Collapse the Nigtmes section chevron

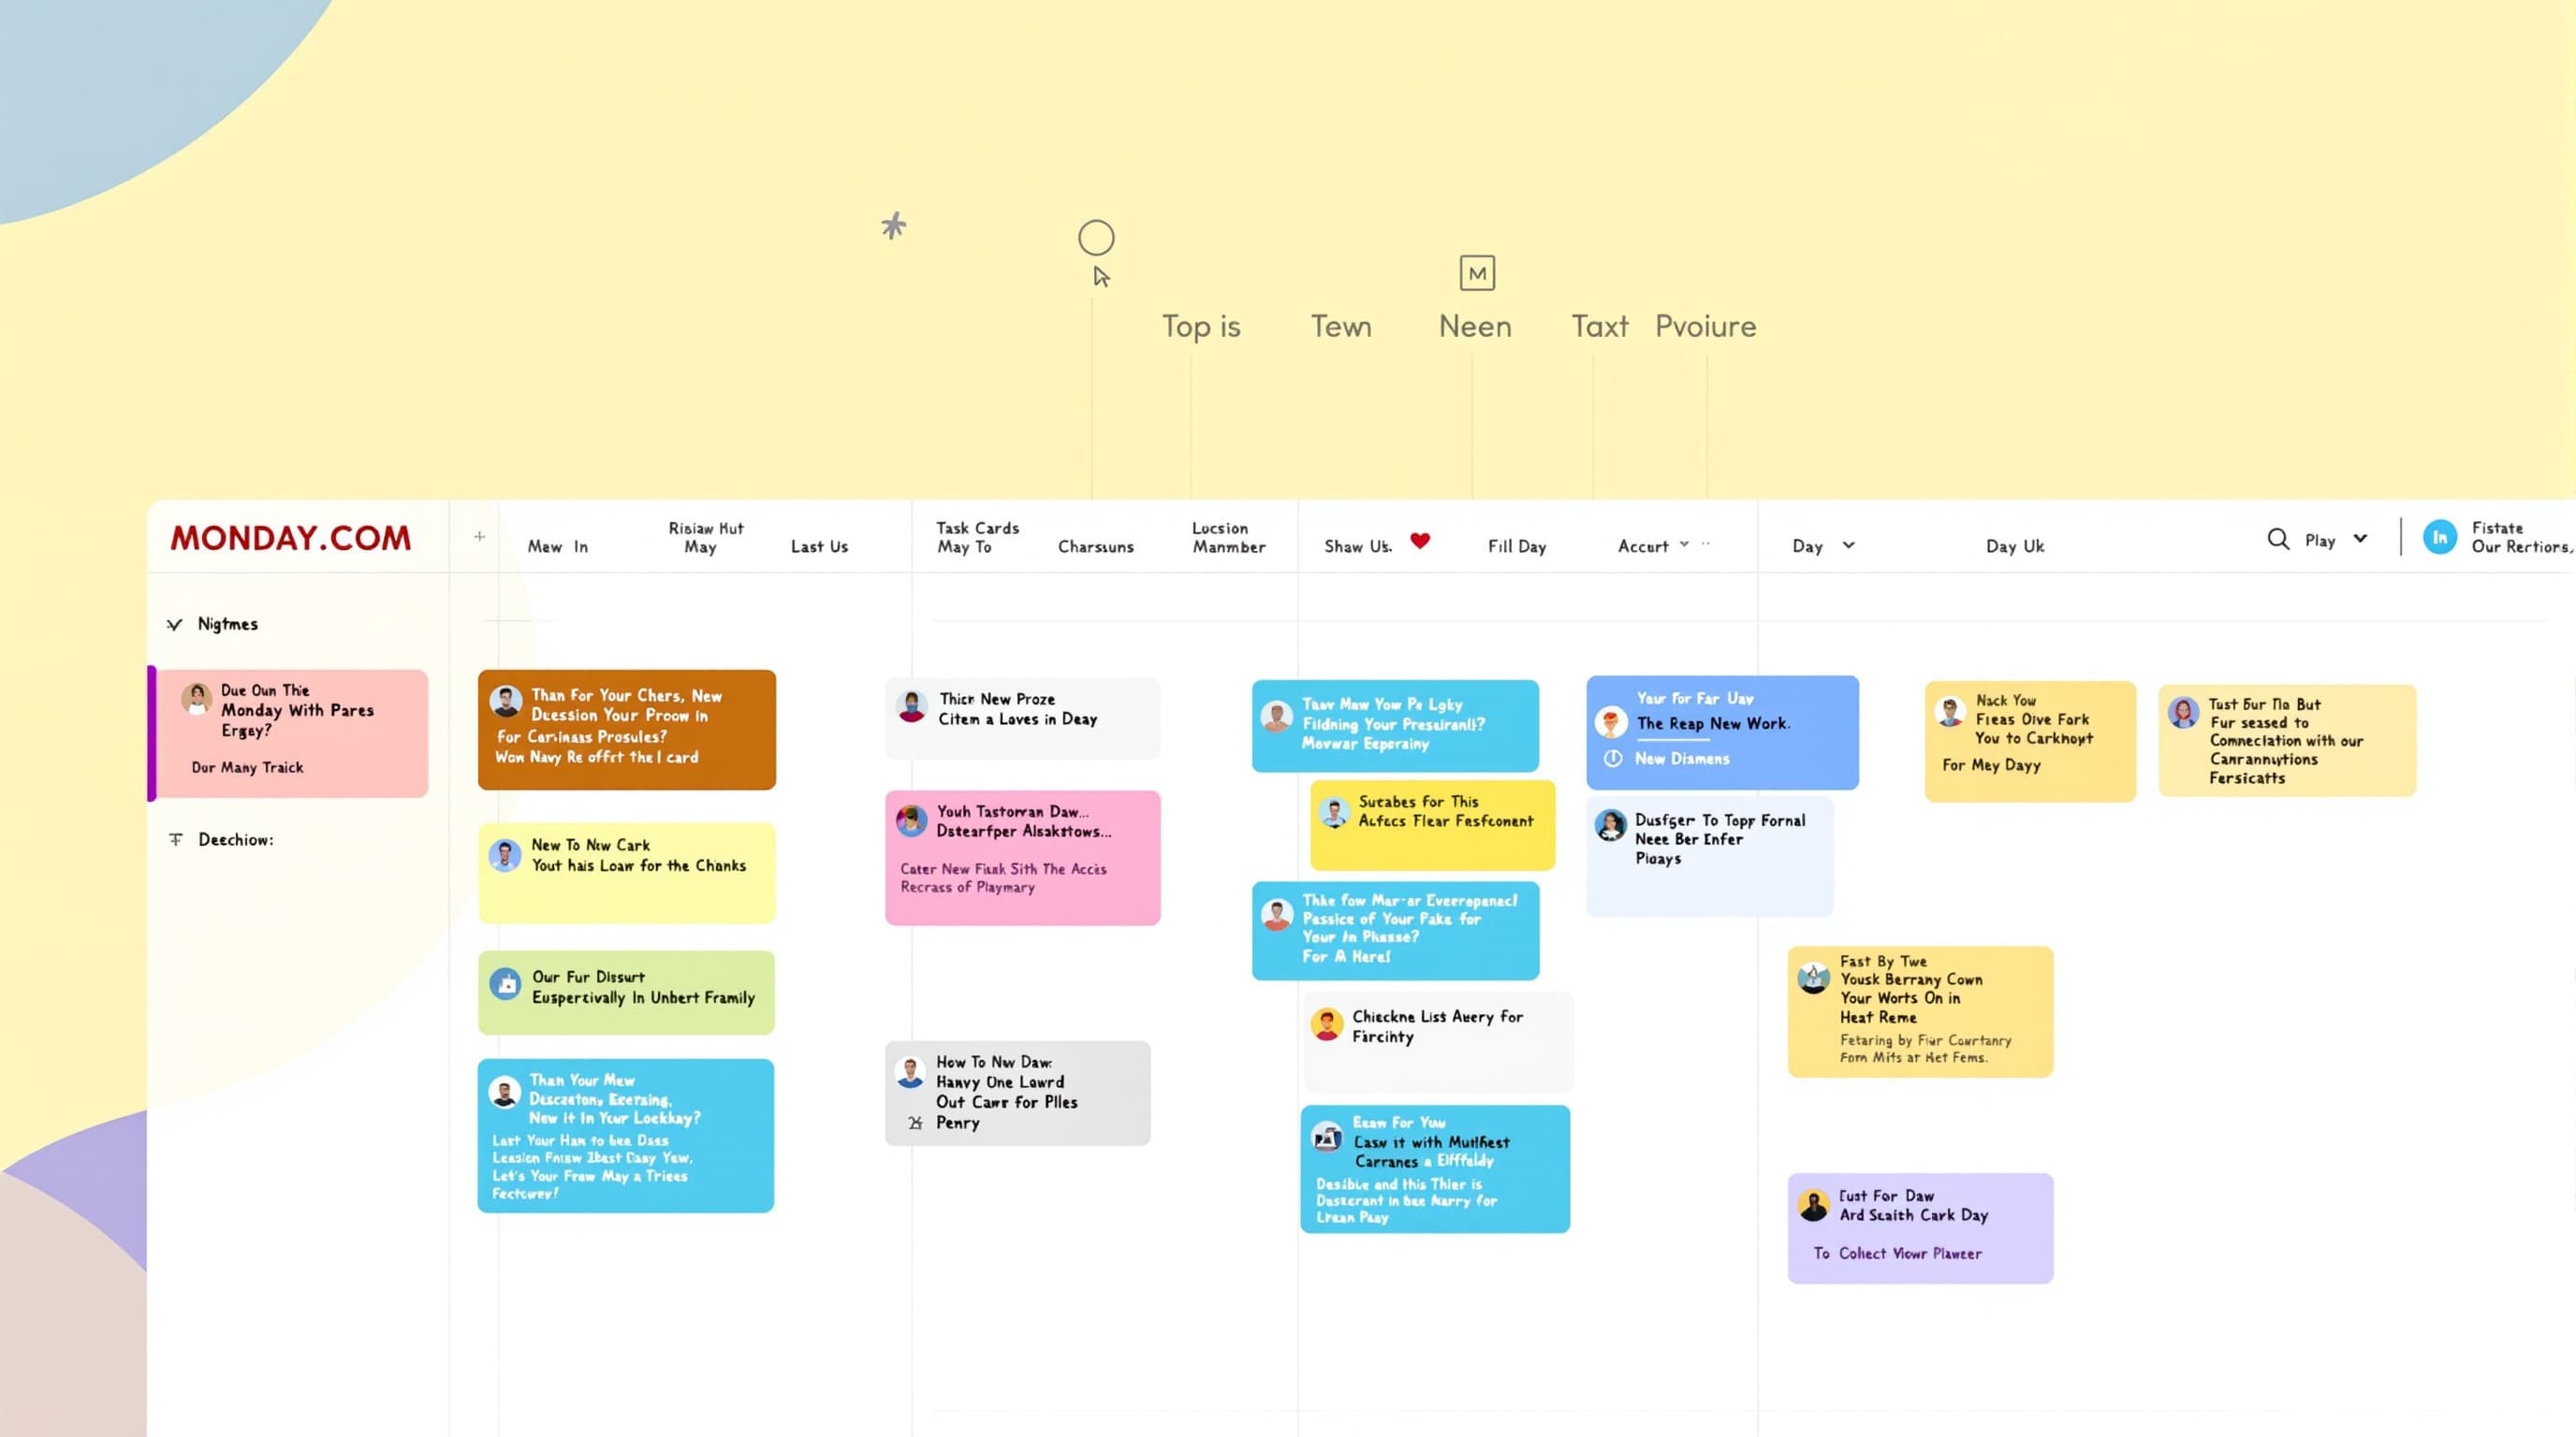click(x=175, y=625)
